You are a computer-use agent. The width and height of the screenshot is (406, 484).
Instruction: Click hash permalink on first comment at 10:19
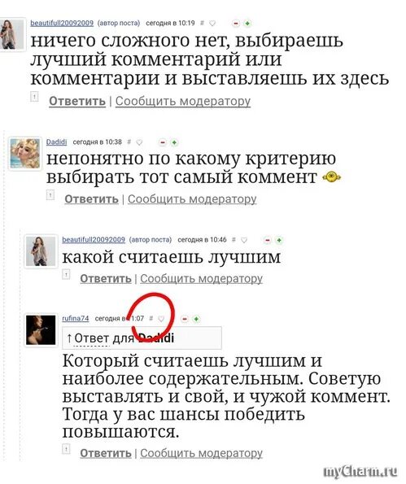pos(202,23)
